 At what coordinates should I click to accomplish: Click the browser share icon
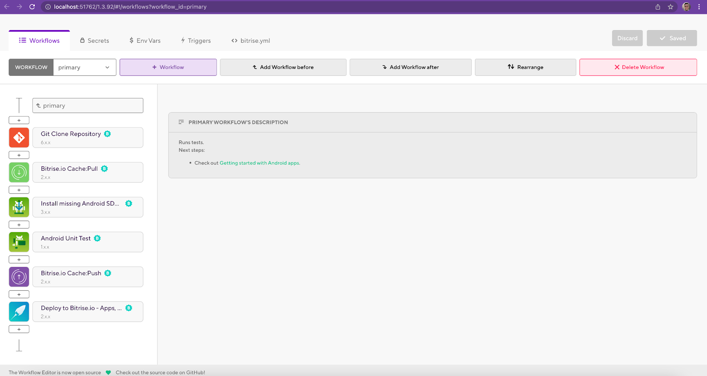[658, 7]
